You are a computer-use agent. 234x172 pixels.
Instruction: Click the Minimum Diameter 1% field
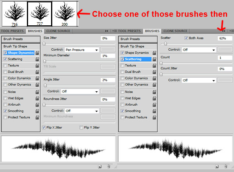(x=108, y=56)
